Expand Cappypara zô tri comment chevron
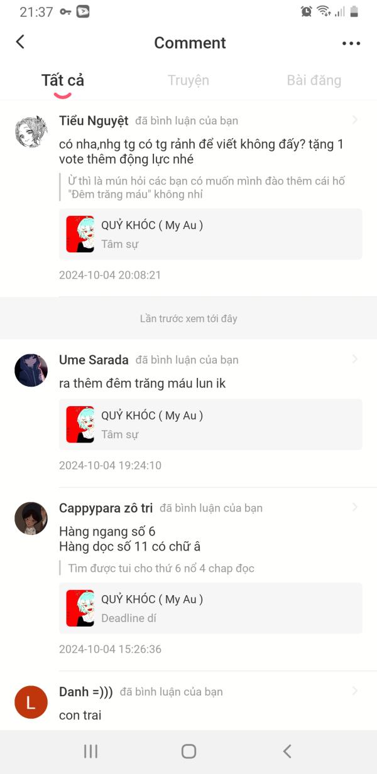Viewport: 377px width, 774px height. pos(355,507)
